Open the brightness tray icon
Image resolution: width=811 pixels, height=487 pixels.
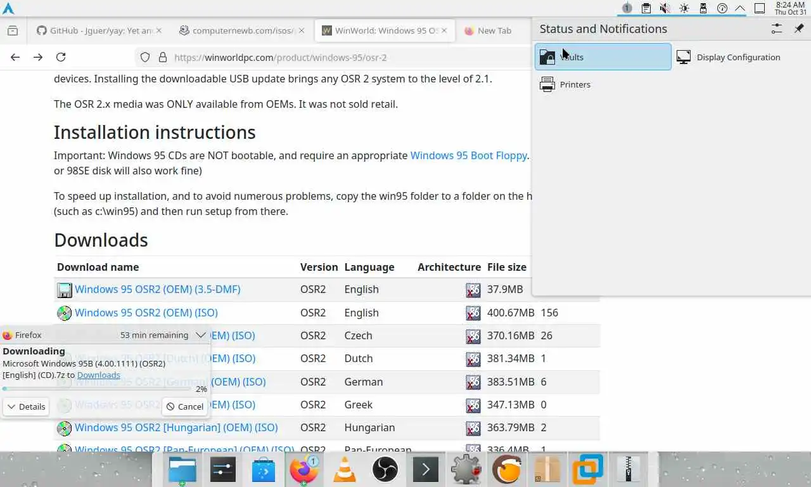[x=684, y=8]
